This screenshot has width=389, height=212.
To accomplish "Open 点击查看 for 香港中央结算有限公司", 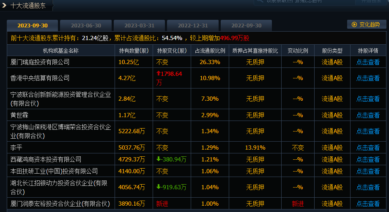I will pyautogui.click(x=368, y=78).
